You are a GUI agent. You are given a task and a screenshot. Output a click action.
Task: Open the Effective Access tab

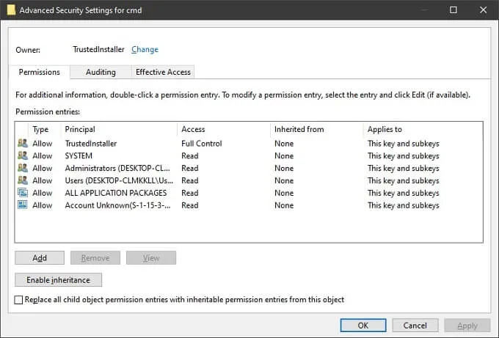(163, 72)
